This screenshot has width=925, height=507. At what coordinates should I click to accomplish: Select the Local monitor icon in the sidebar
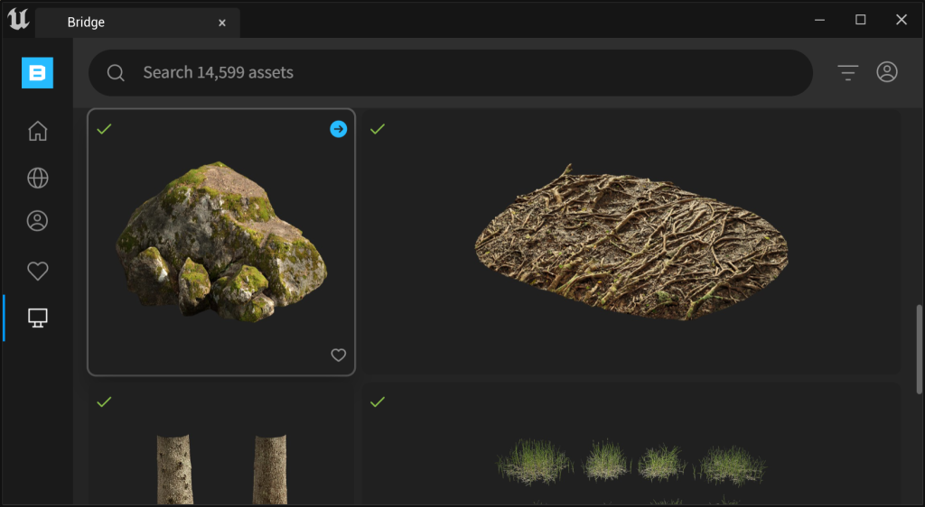click(x=38, y=318)
